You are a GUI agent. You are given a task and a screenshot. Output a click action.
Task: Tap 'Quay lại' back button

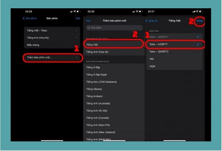(151, 21)
